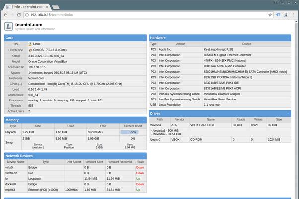Click the CentOS distribution icon
This screenshot has width=299, height=199.
click(x=30, y=50)
